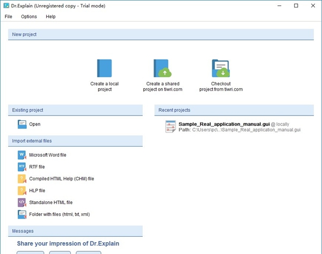Image resolution: width=322 pixels, height=254 pixels.
Task: Click the Import external files header
Action: pyautogui.click(x=75, y=141)
